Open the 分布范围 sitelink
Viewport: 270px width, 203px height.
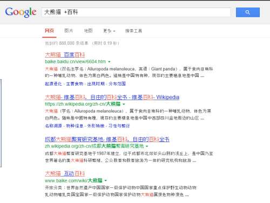pos(117,83)
